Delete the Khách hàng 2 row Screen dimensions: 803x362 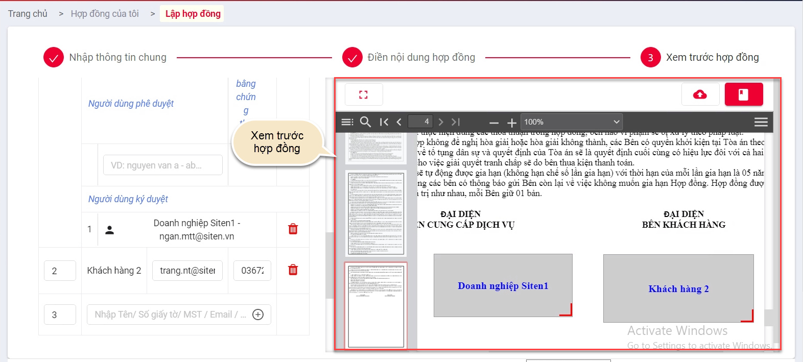point(293,270)
